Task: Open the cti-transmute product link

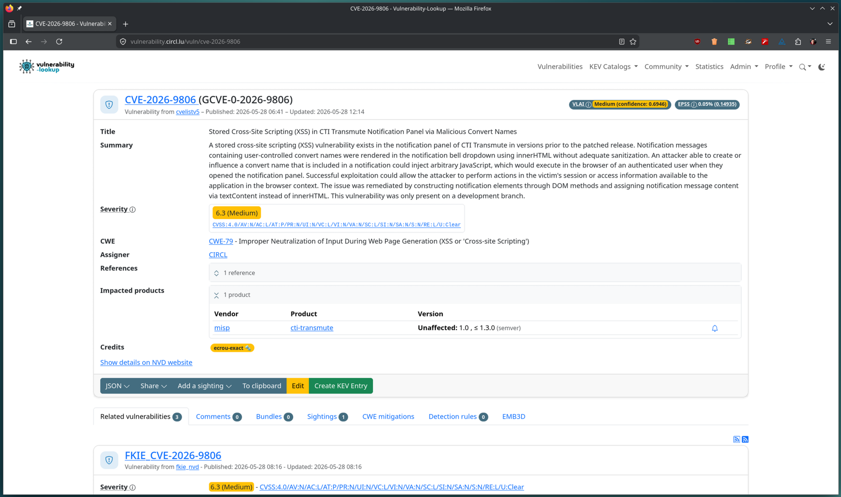Action: pos(312,328)
